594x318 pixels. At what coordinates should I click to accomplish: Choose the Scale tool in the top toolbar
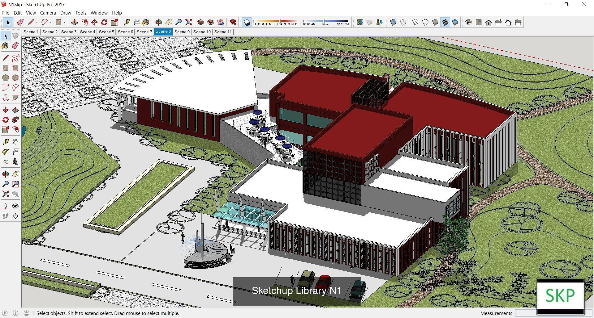[x=114, y=22]
